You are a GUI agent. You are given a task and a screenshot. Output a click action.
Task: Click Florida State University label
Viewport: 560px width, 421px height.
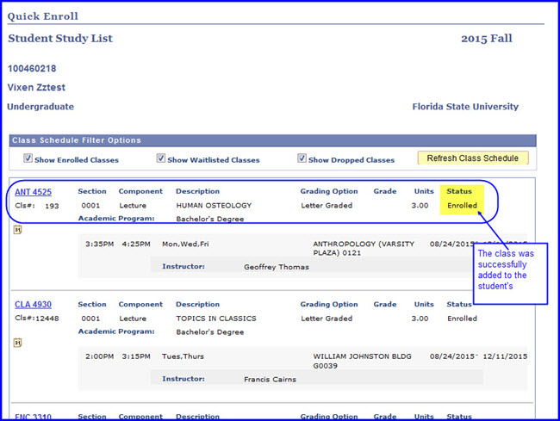pyautogui.click(x=465, y=107)
